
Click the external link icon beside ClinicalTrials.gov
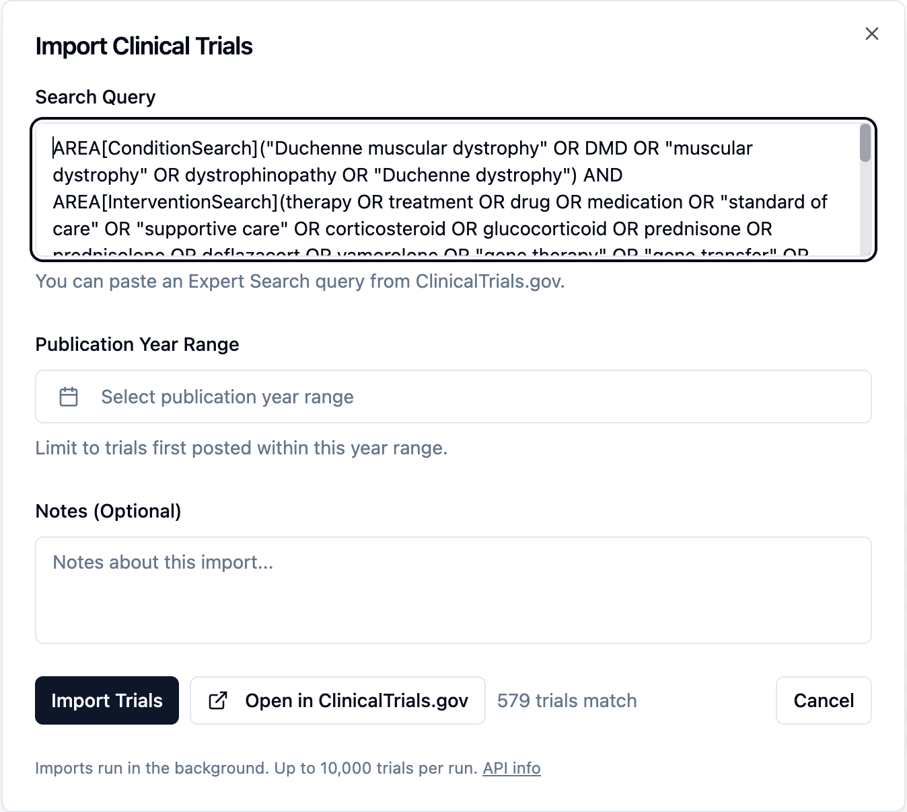tap(218, 700)
